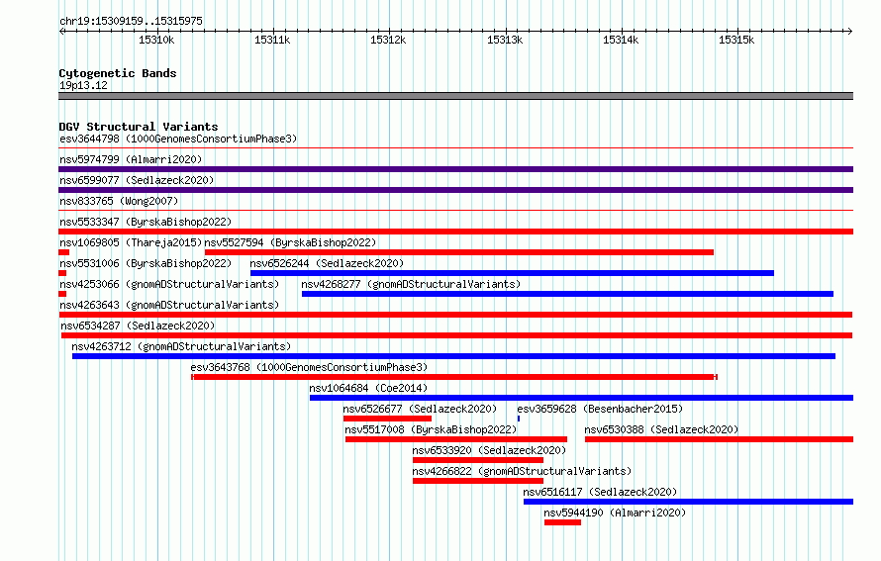Click the DGV Structural Variants track title
Screen dimensions: 881x561
(139, 127)
